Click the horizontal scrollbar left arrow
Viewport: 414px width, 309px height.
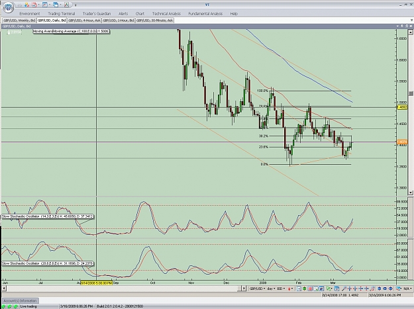pyautogui.click(x=4, y=288)
